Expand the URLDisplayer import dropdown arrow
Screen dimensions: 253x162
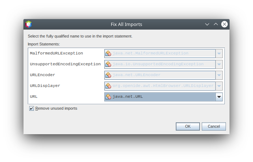coord(219,86)
